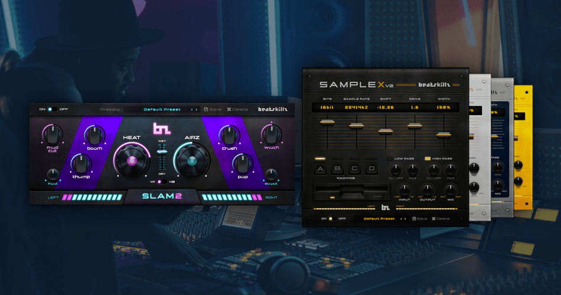Click the SampleX MIX knob
Image resolution: width=561 pixels, height=295 pixels.
451,190
